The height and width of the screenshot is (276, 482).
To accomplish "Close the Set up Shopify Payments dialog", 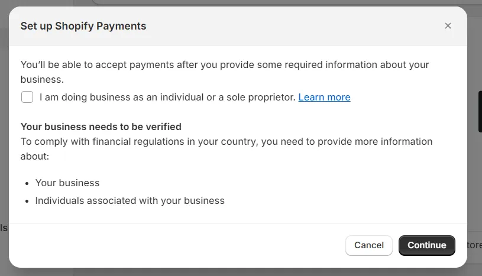I will 448,26.
